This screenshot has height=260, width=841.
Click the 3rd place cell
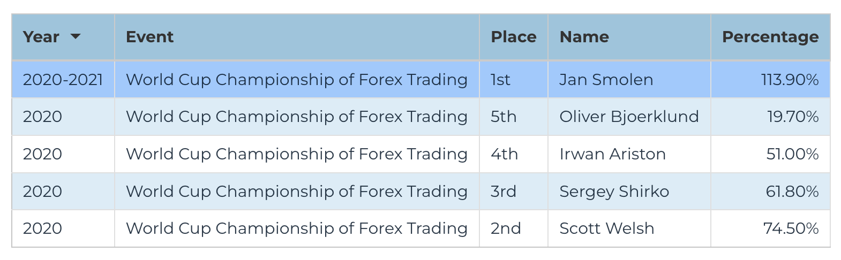tap(514, 191)
